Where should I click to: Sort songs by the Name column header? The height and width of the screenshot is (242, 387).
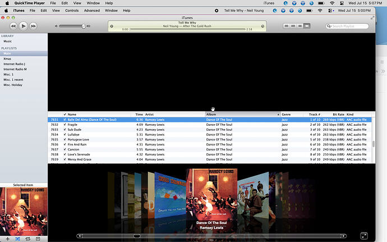click(99, 115)
